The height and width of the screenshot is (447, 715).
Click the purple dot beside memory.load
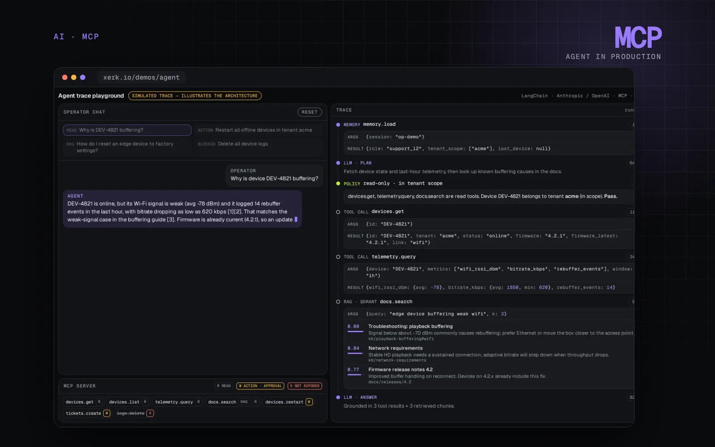(338, 125)
